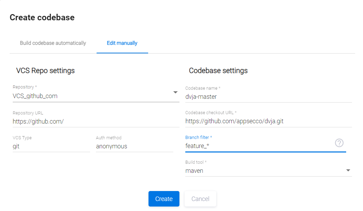
Task: Click the Branch filter help question-mark icon
Action: click(x=339, y=143)
